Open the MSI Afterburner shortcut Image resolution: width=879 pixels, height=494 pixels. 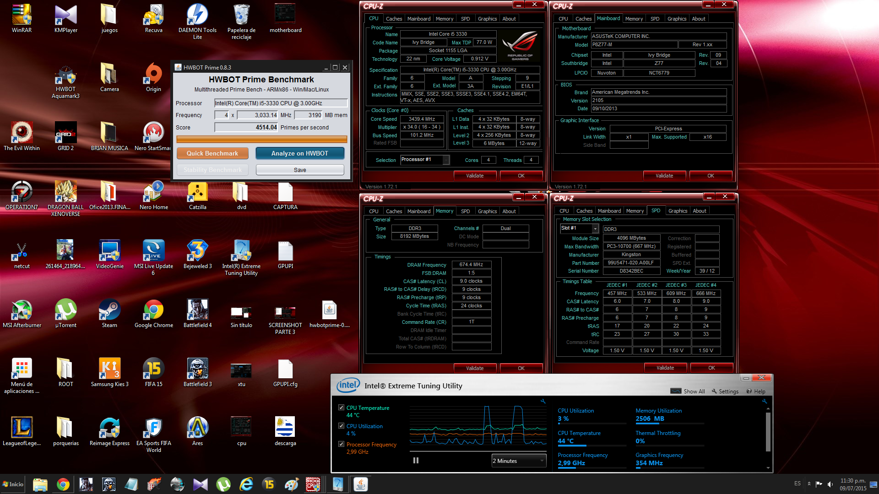coord(22,313)
